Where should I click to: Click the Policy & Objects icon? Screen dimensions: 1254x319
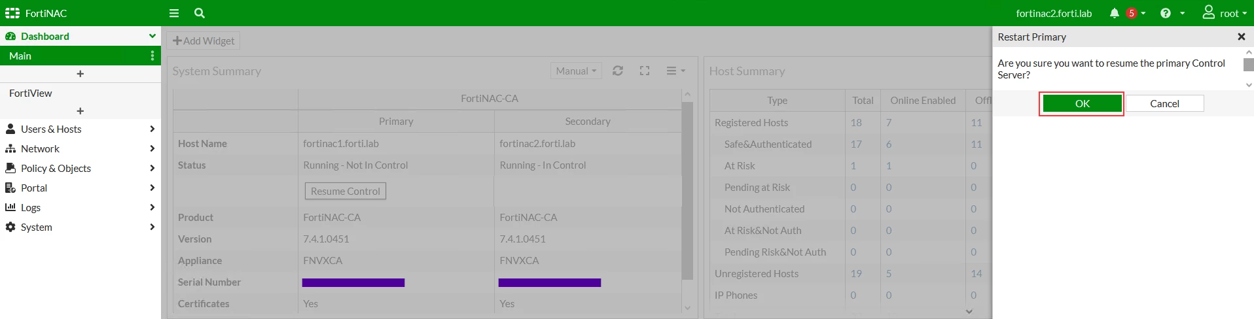click(x=10, y=168)
